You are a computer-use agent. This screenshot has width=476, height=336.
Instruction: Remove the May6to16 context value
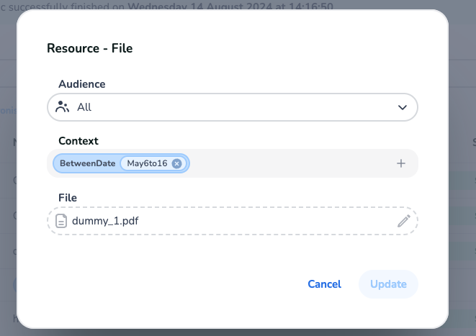click(177, 164)
